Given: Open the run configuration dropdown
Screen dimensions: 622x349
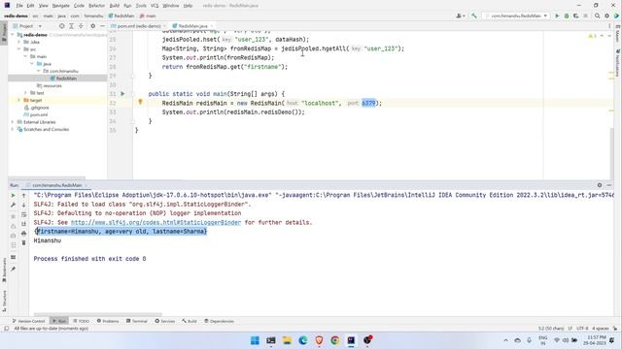Looking at the screenshot, I should point(516,16).
